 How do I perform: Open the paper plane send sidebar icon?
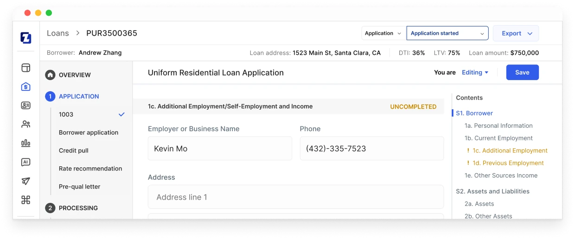(x=26, y=181)
